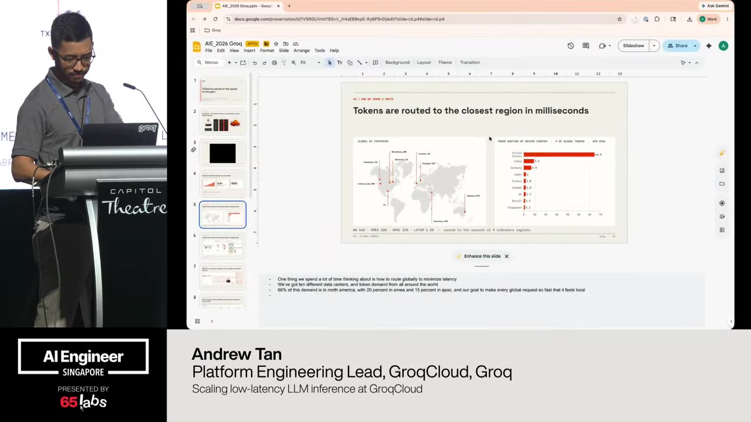Click the Undo arrow in the toolbar
751x422 pixels.
click(255, 63)
